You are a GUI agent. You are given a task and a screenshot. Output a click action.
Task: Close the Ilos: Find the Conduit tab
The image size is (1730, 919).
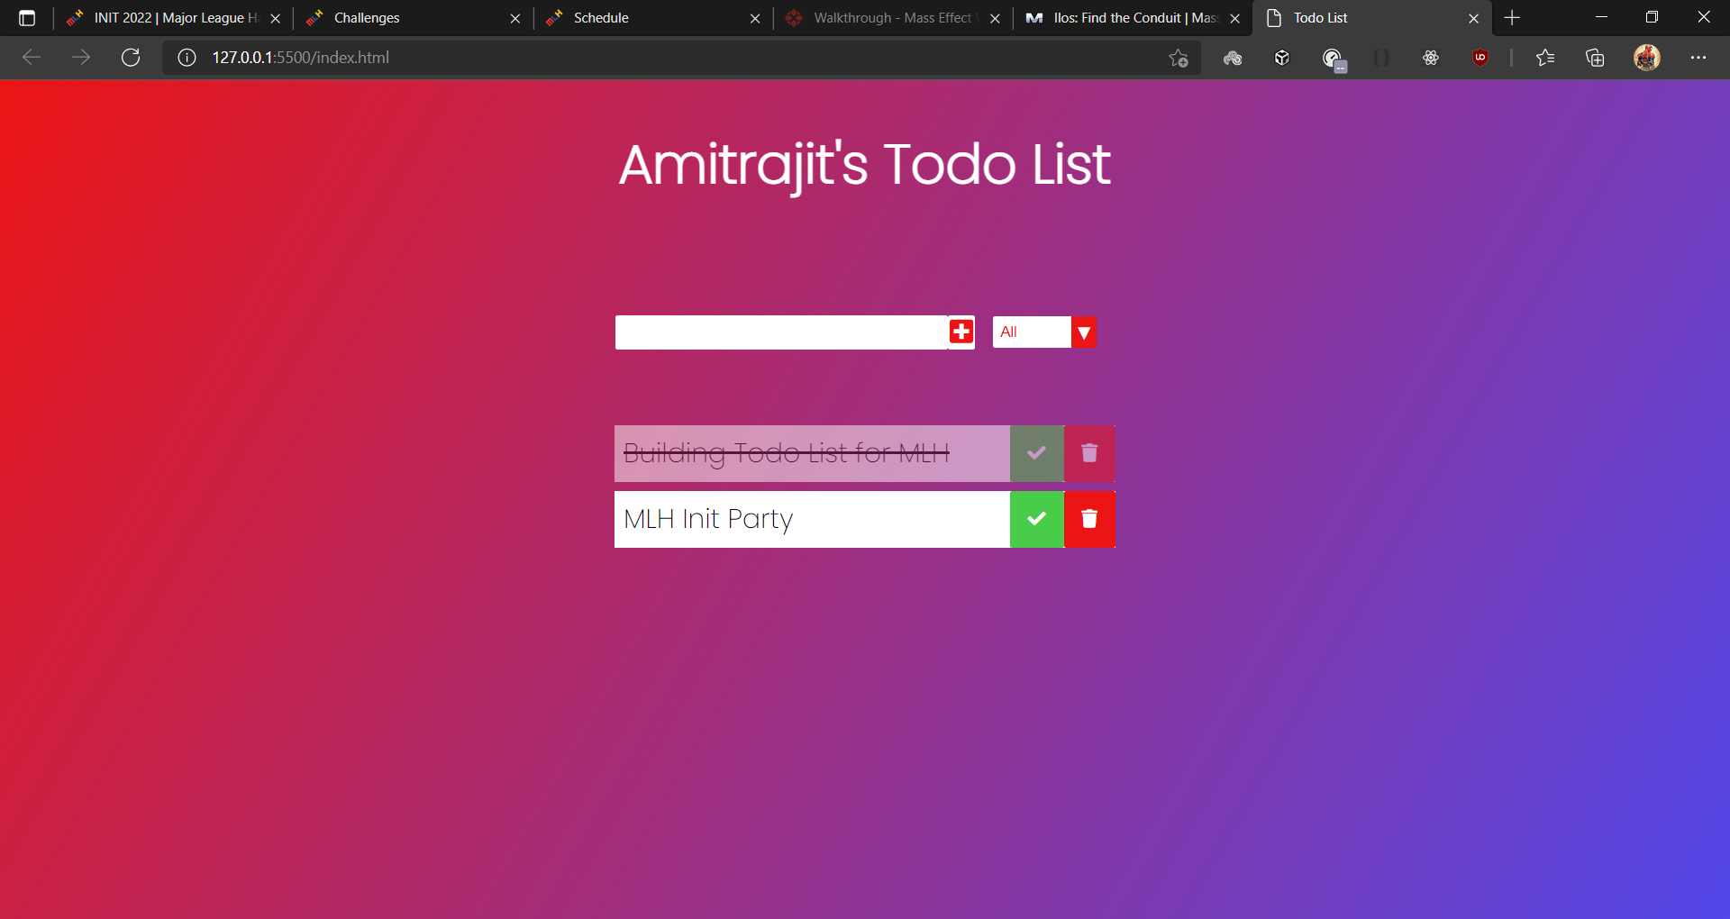pos(1235,18)
